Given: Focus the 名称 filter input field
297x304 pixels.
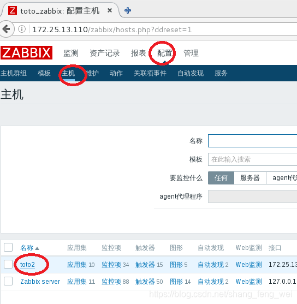Looking at the screenshot, I should pos(252,141).
